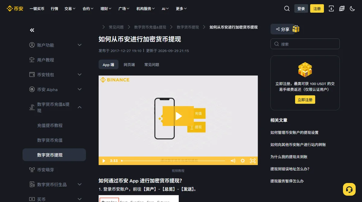Open the 机构服务 dropdown menu

146,9
